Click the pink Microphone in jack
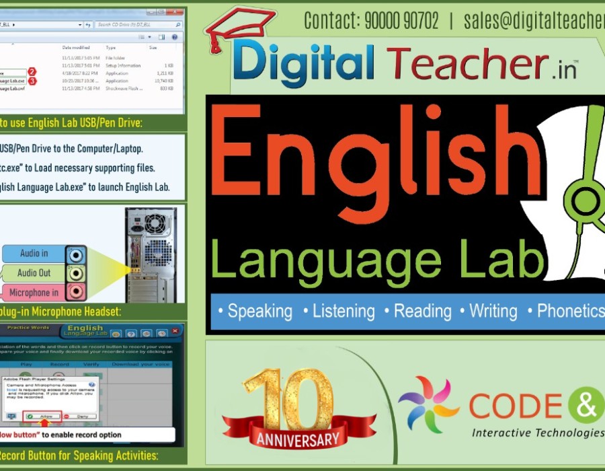Image resolution: width=605 pixels, height=471 pixels. click(77, 293)
